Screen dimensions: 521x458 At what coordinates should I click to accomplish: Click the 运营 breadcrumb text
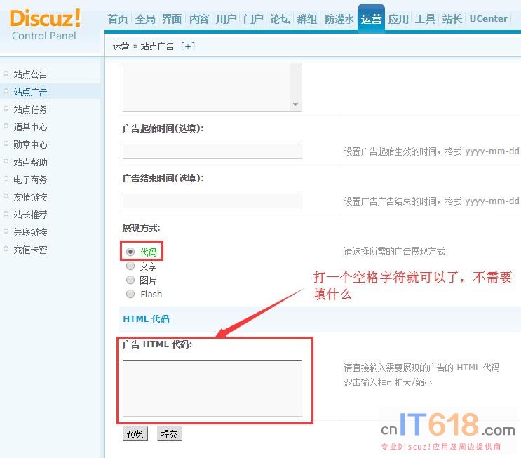click(x=121, y=46)
